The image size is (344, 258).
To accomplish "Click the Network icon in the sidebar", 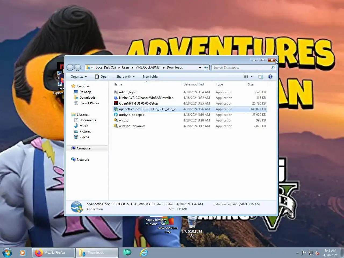I will [x=73, y=159].
